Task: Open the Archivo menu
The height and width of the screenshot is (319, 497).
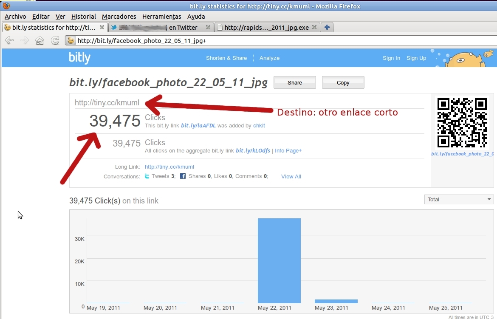Action: pos(15,17)
